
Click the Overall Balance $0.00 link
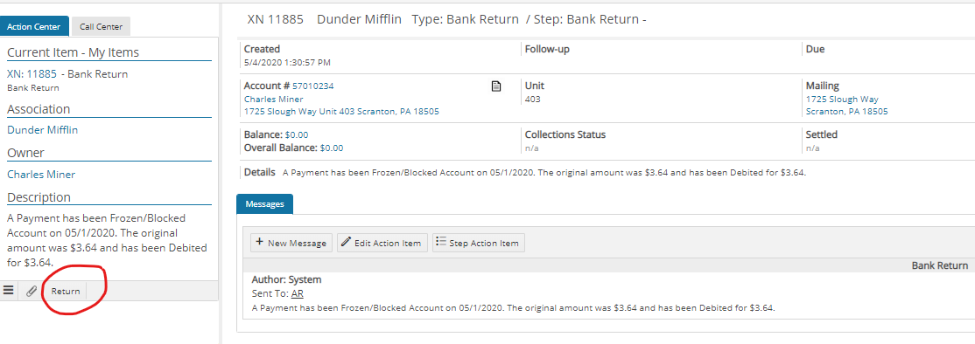click(332, 148)
